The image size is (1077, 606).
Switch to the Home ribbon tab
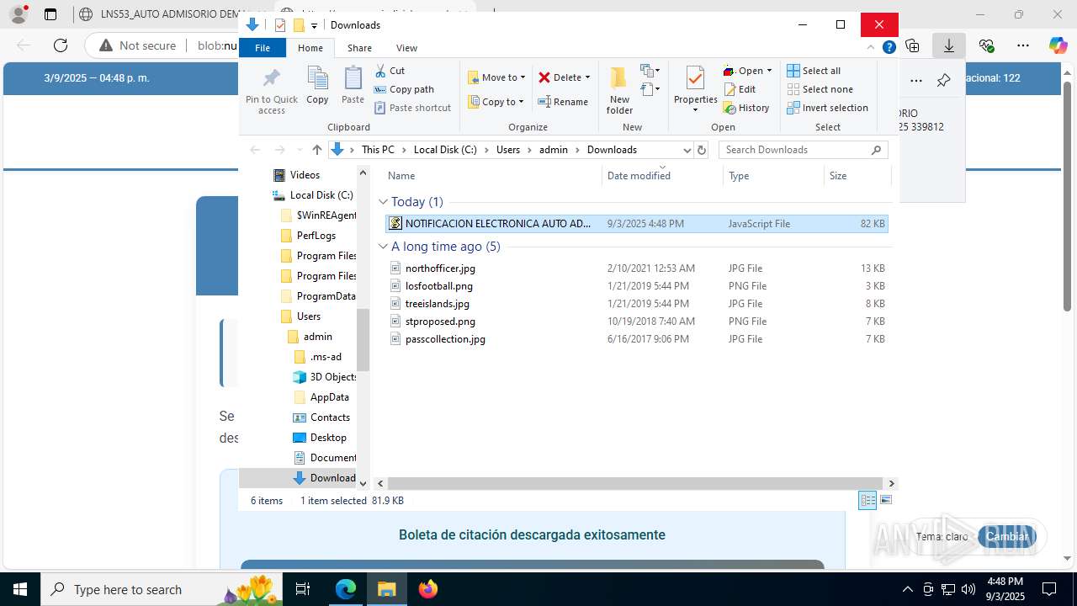coord(310,48)
